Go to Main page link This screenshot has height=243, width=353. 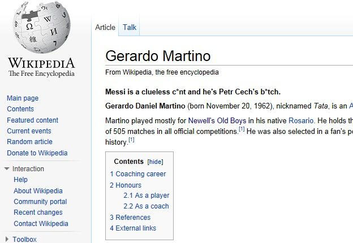coord(23,98)
